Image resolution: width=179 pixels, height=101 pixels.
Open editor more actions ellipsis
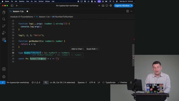click(131, 11)
